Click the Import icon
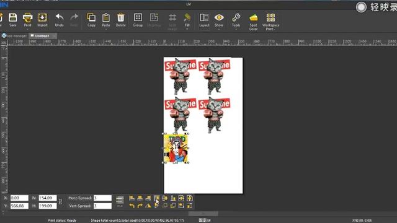 (42, 20)
